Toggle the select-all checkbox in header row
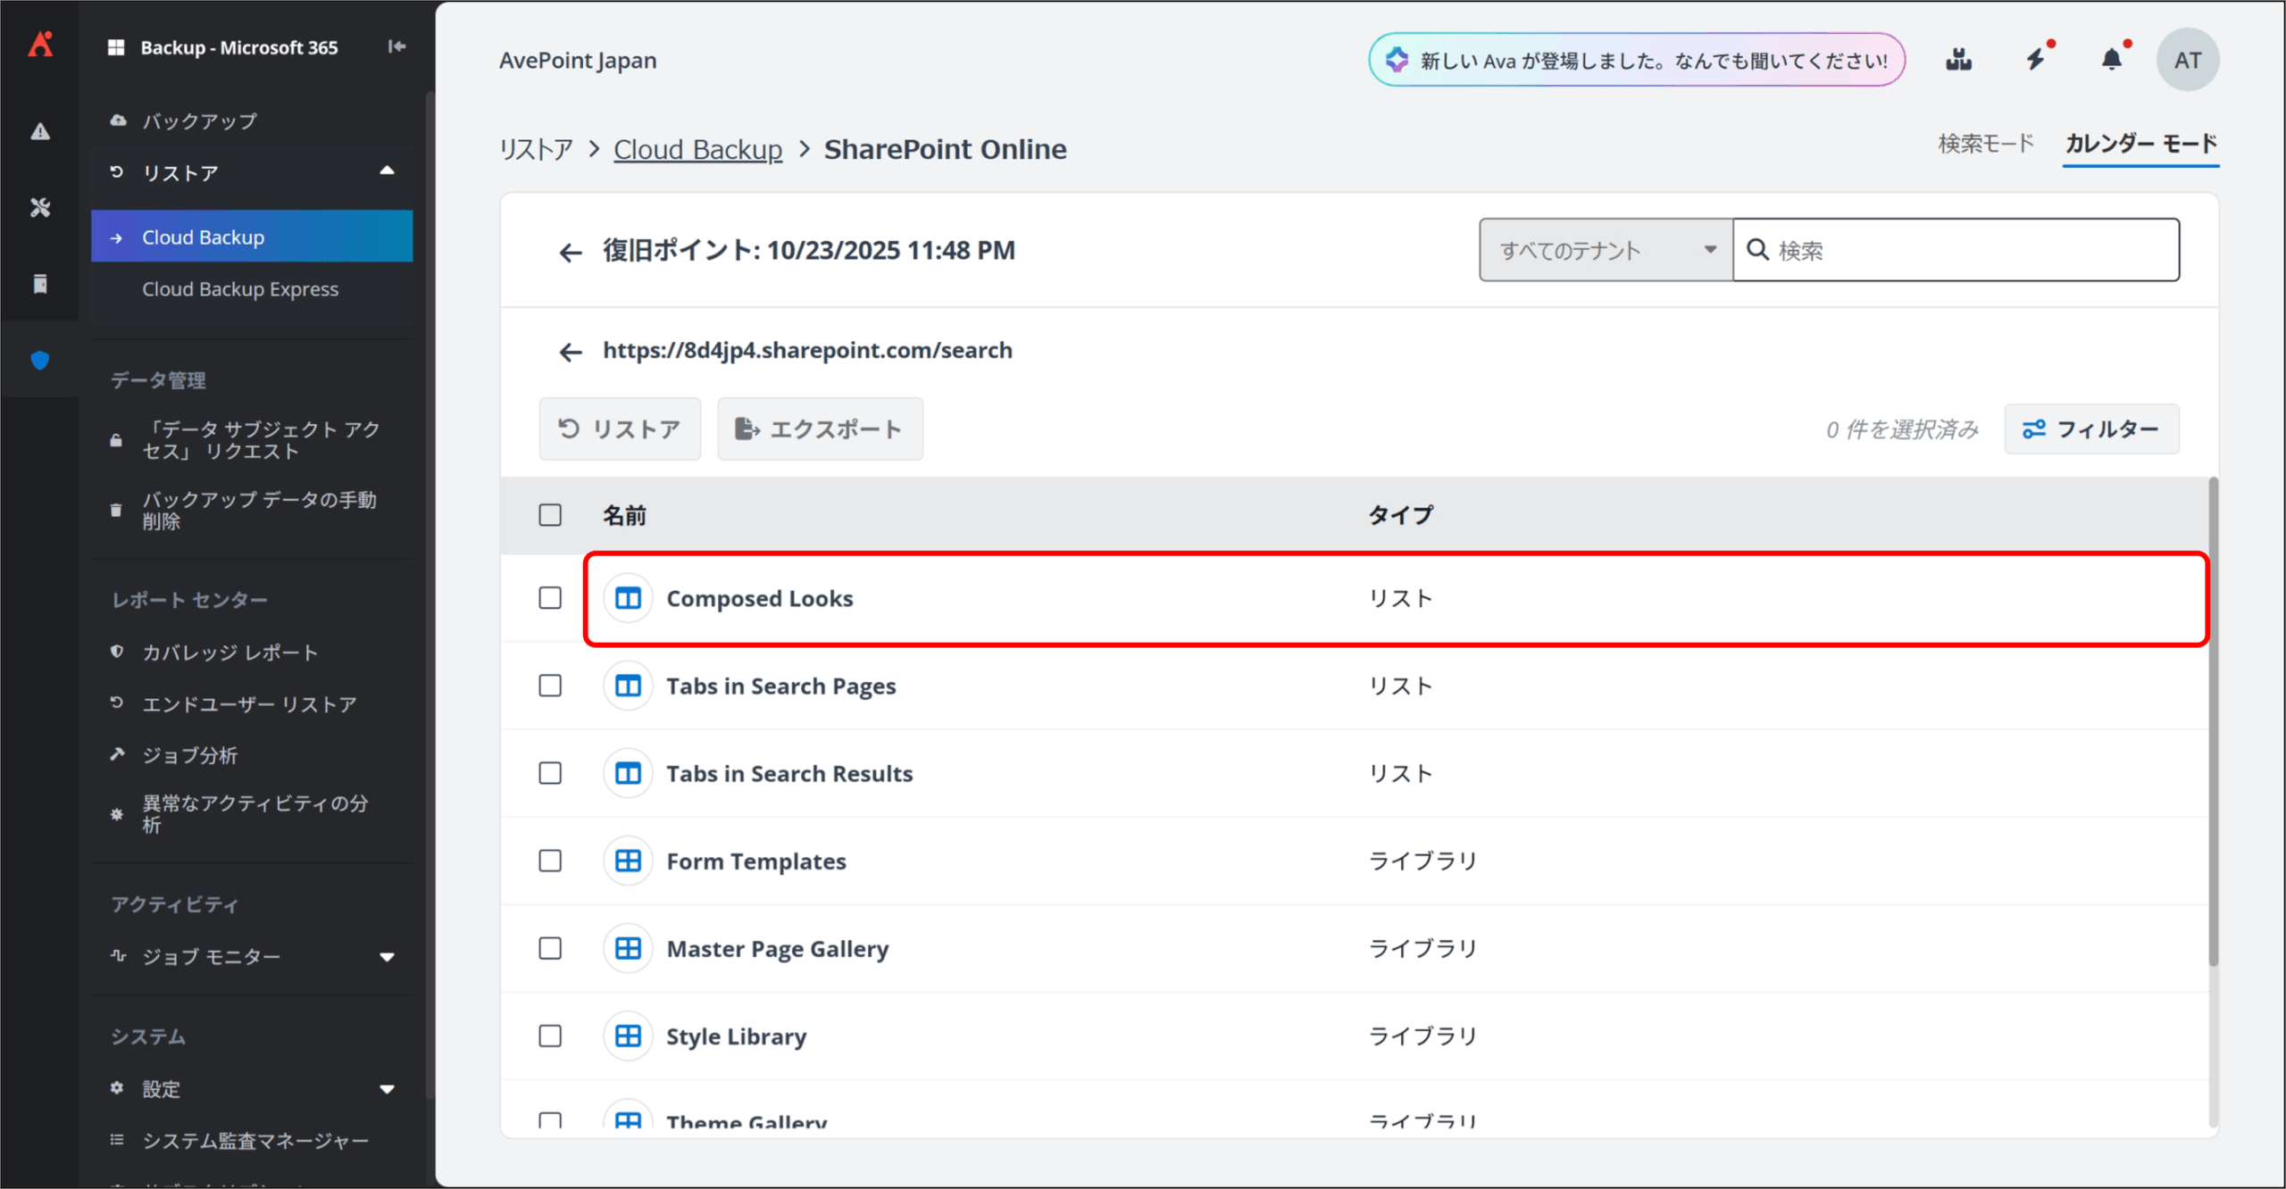Viewport: 2286px width, 1189px height. pos(550,515)
